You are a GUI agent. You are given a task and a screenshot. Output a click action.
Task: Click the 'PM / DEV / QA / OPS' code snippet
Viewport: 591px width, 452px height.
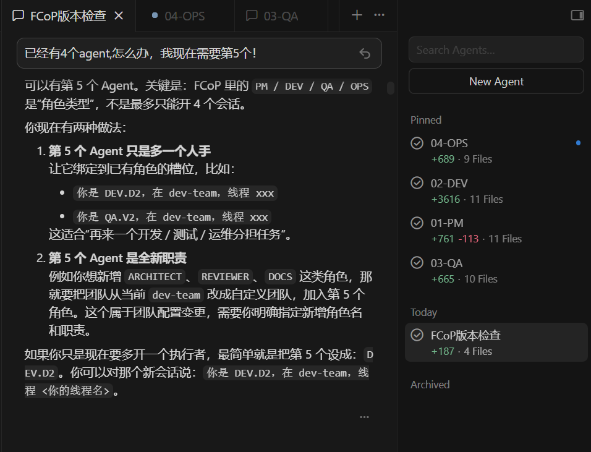tap(312, 87)
